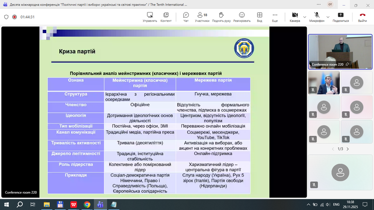This screenshot has height=210, width=374.
Task: Go to next participants page arrow
Action: click(x=349, y=149)
